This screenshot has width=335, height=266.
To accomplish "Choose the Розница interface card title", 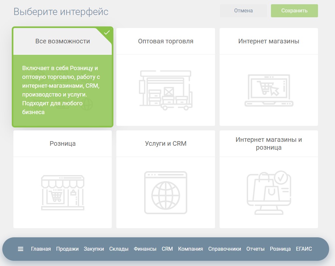I will tap(63, 143).
